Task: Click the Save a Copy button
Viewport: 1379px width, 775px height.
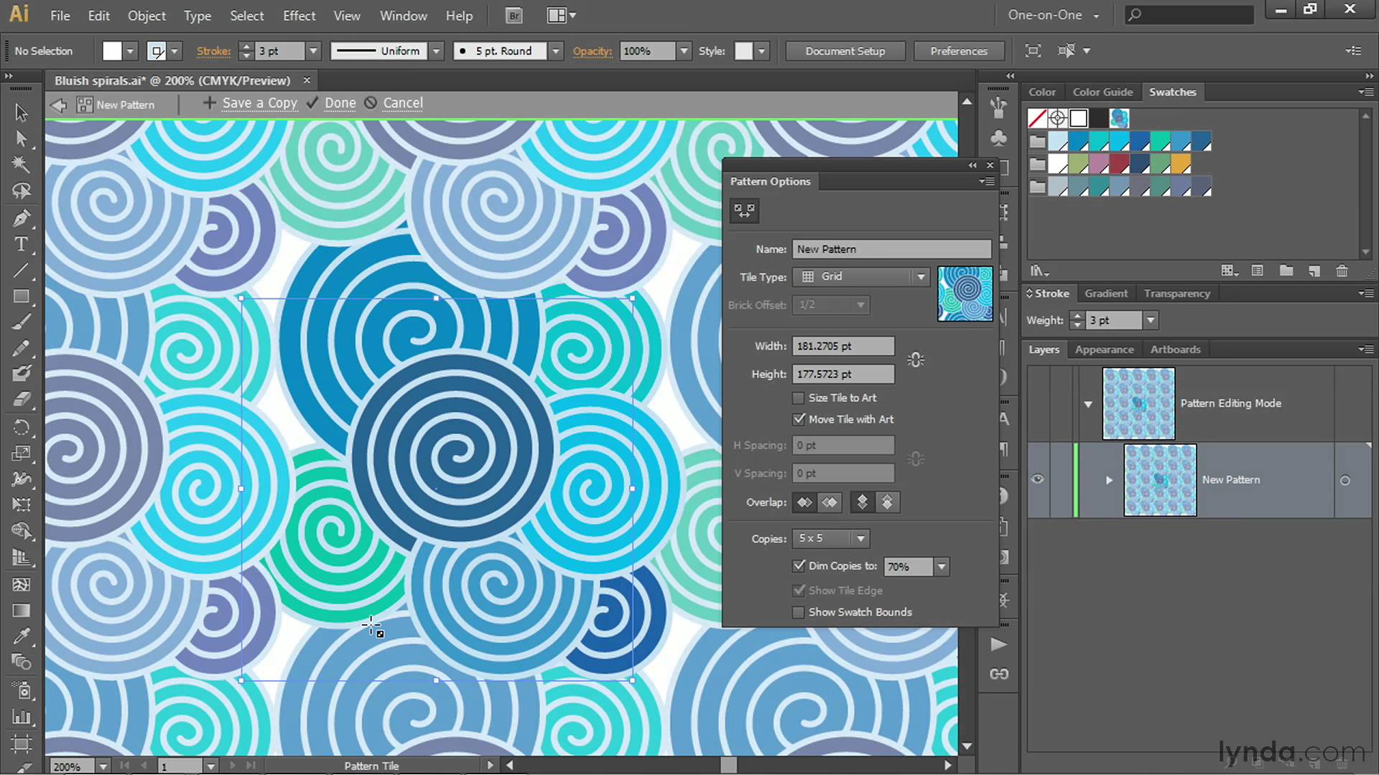Action: point(259,103)
